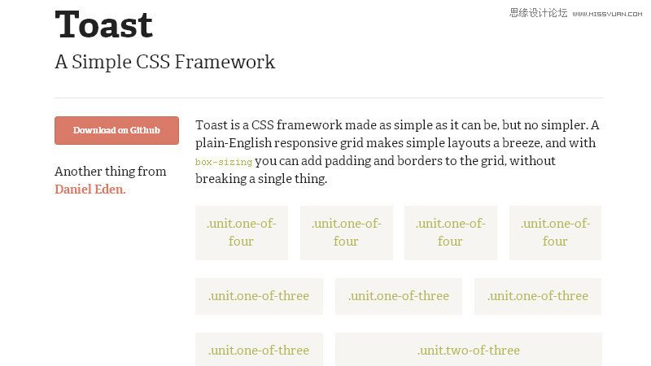651x366 pixels.
Task: Click the large Toast heading
Action: coord(104,25)
